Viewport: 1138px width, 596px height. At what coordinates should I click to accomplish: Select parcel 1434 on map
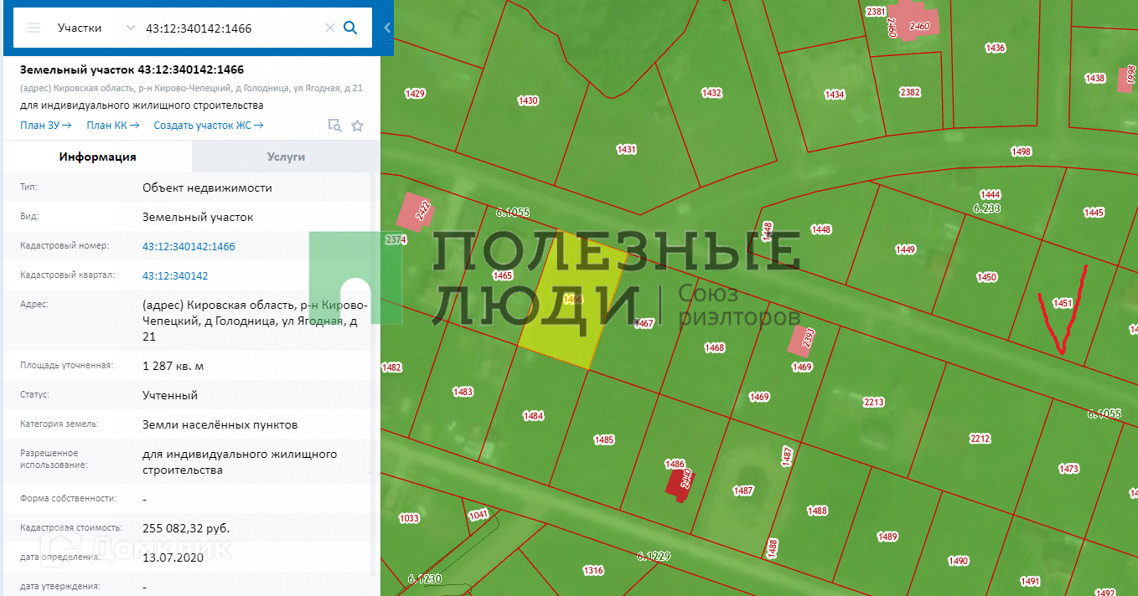(834, 95)
